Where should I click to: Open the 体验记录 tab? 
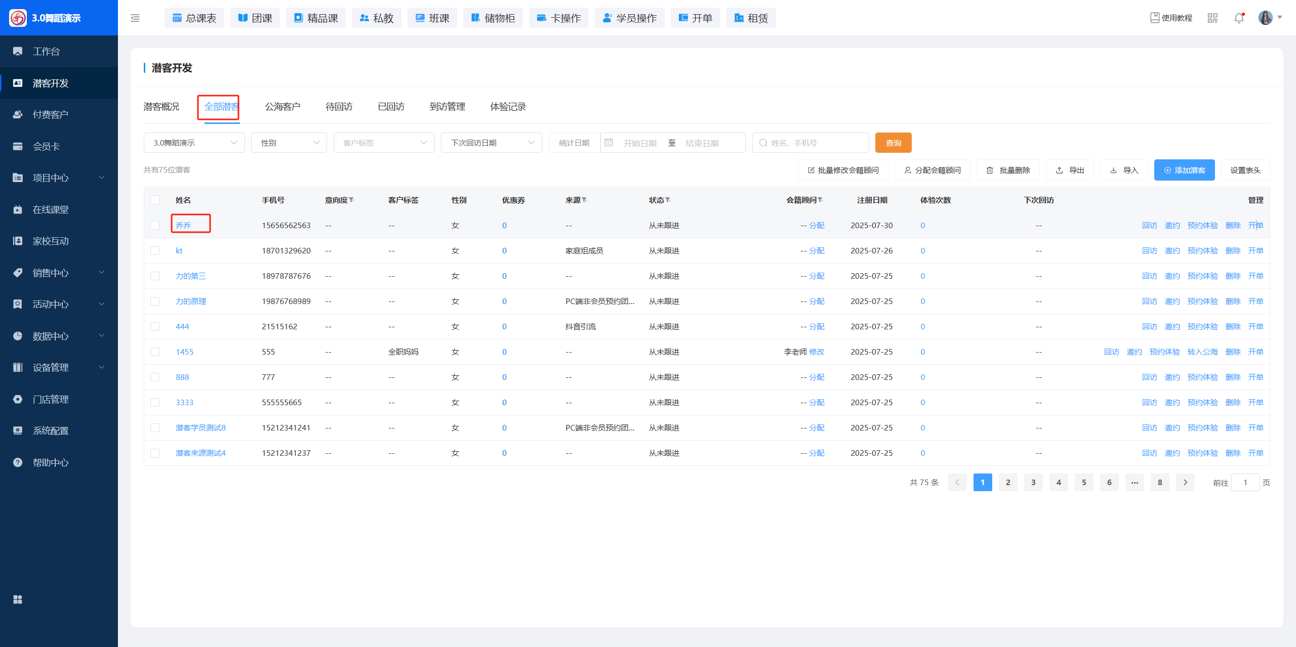(x=508, y=107)
